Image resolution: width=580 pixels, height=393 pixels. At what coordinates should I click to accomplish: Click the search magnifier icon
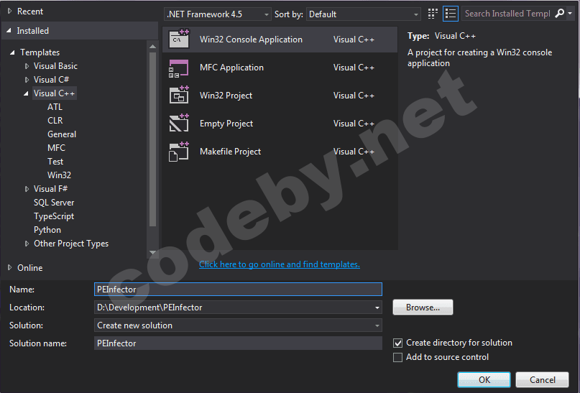[560, 14]
